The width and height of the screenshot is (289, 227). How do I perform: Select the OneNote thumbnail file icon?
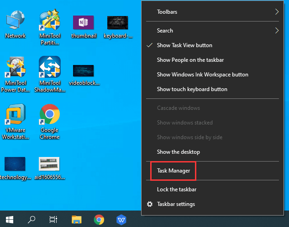point(83,22)
